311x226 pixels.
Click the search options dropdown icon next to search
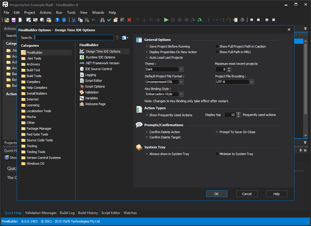click(125, 38)
